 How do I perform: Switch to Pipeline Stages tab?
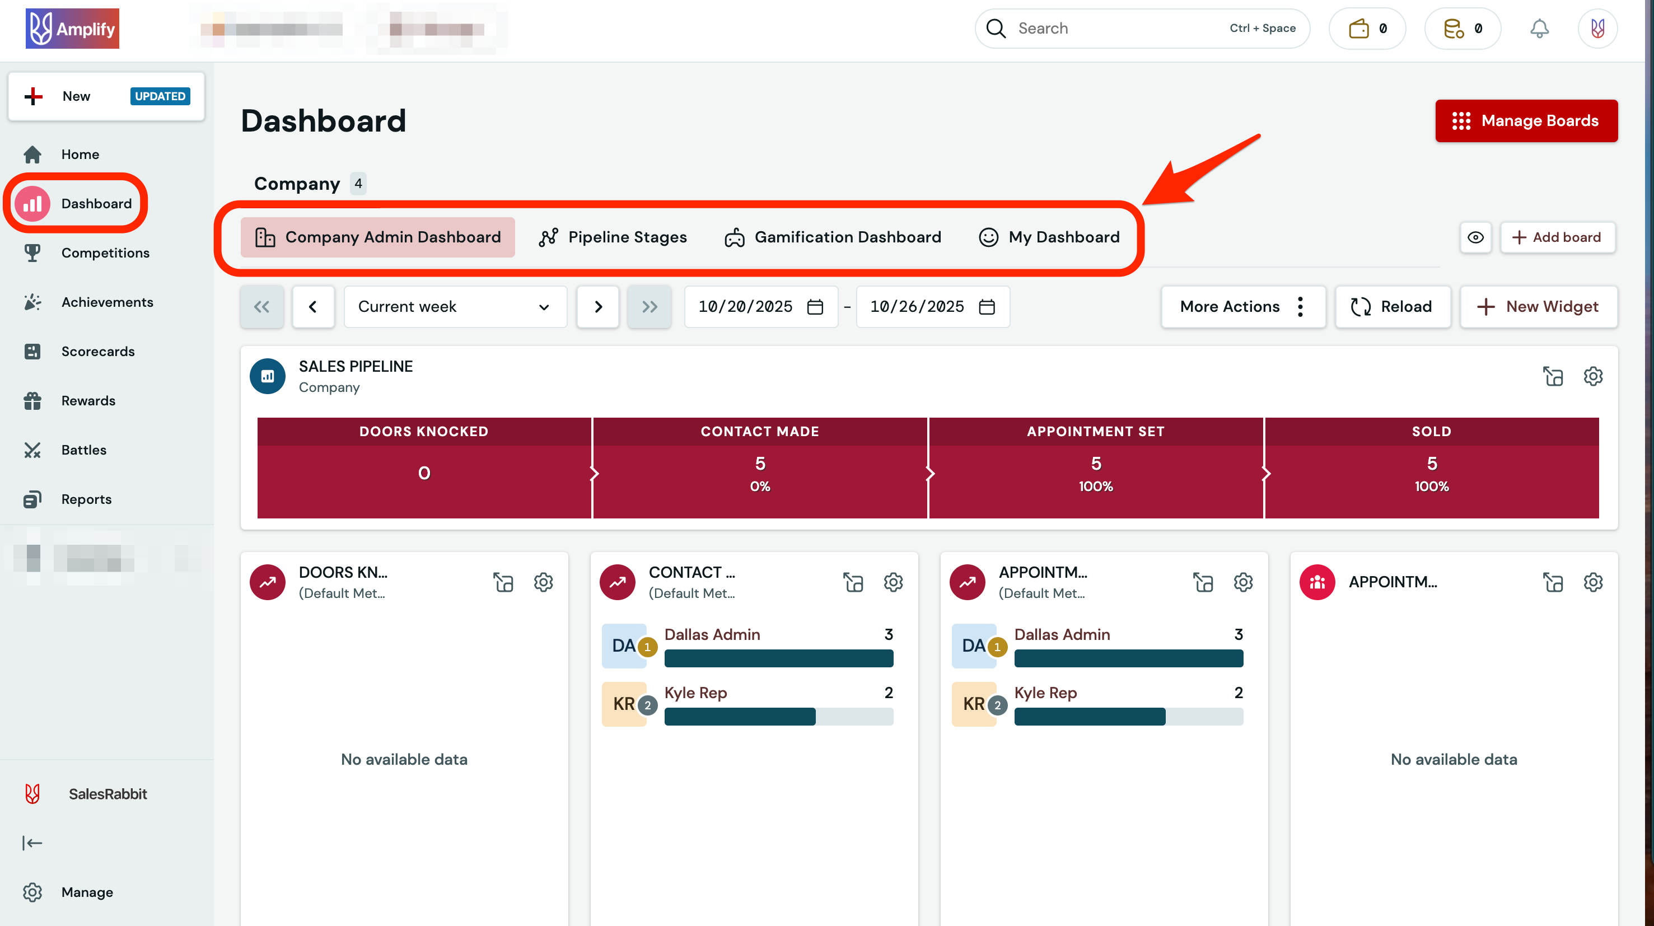[x=613, y=237]
